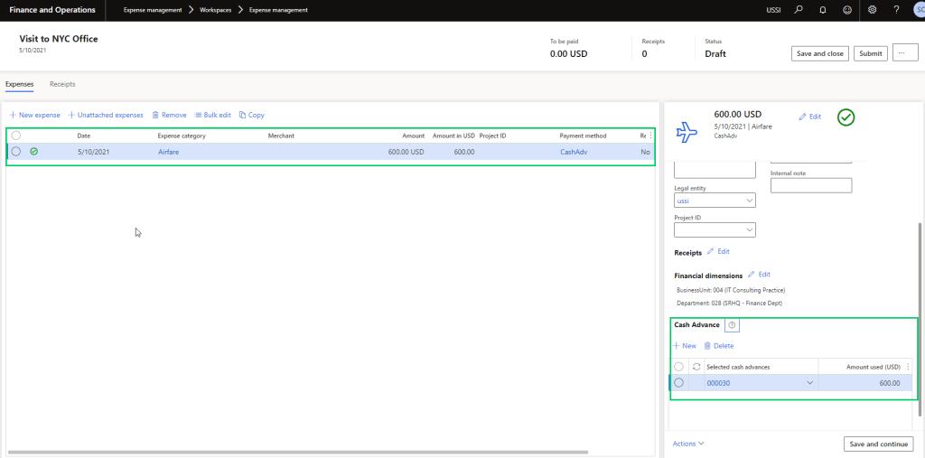The width and height of the screenshot is (925, 458).
Task: Click the refresh icon in cash advances grid
Action: tap(696, 366)
